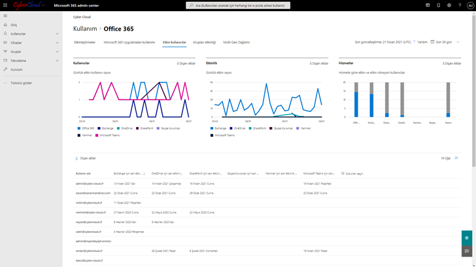Click the teal support assistant button
Screen dimensions: 476x267
[467, 238]
